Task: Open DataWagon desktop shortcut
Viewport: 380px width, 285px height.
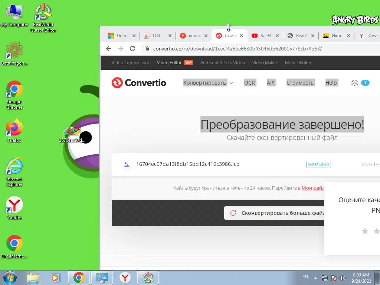Action: click(x=14, y=53)
